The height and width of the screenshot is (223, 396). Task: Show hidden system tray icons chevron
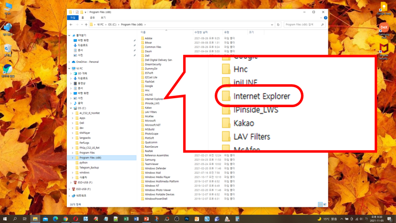click(x=341, y=219)
